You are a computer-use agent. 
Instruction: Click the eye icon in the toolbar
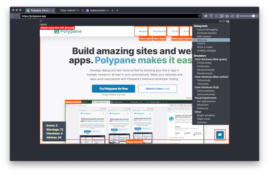click(206, 16)
